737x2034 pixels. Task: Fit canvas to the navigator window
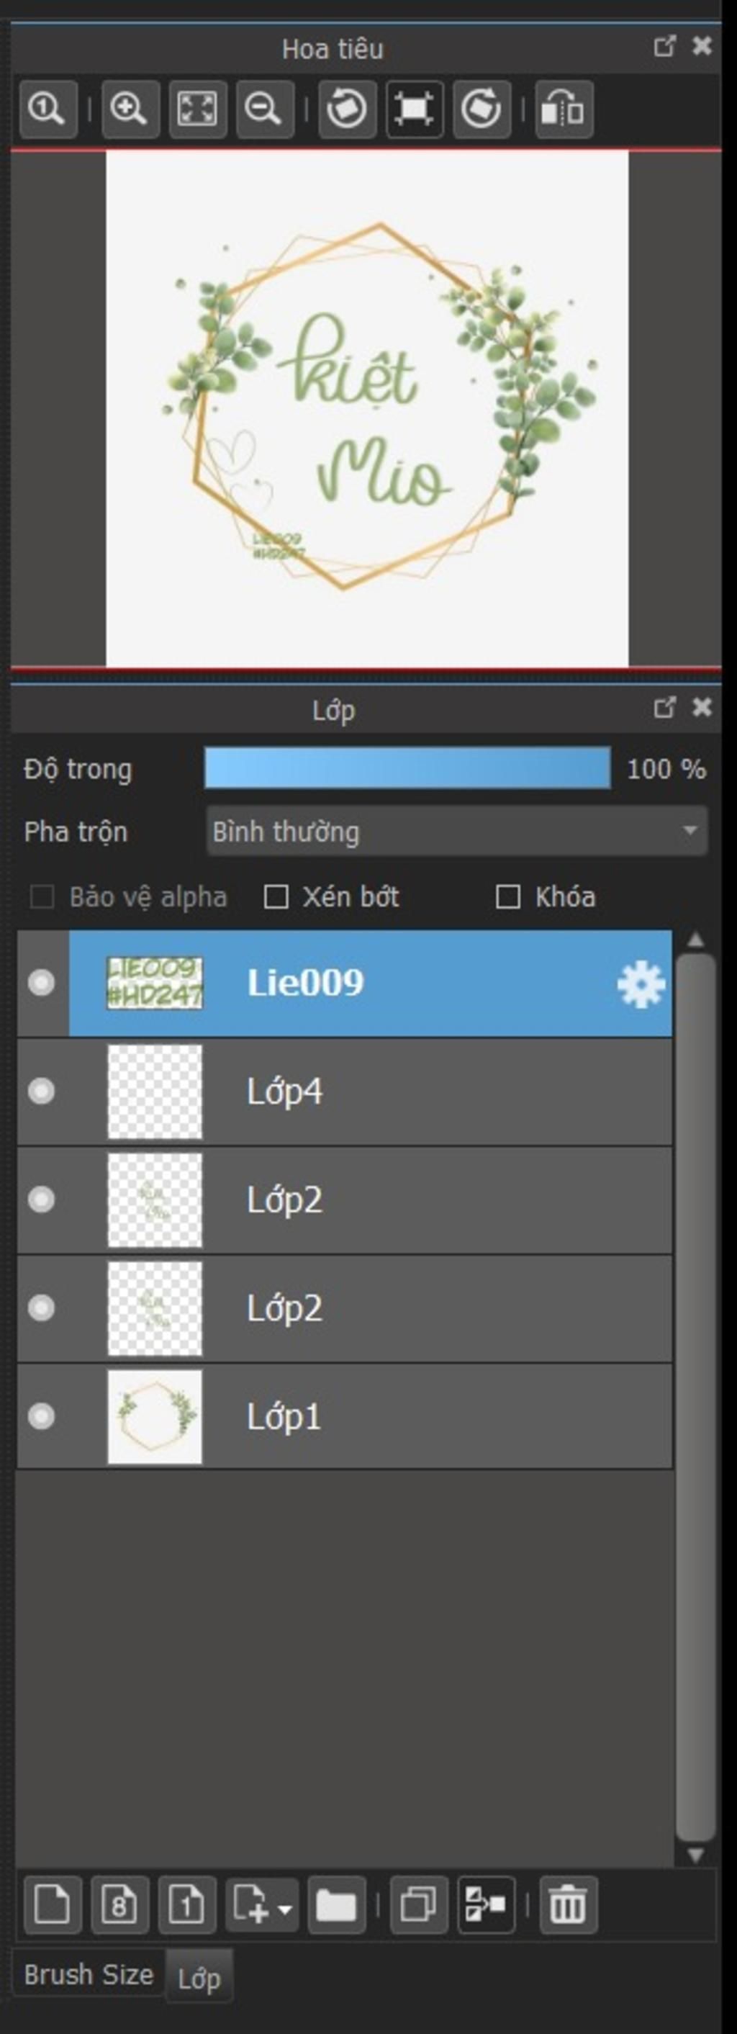(x=196, y=109)
